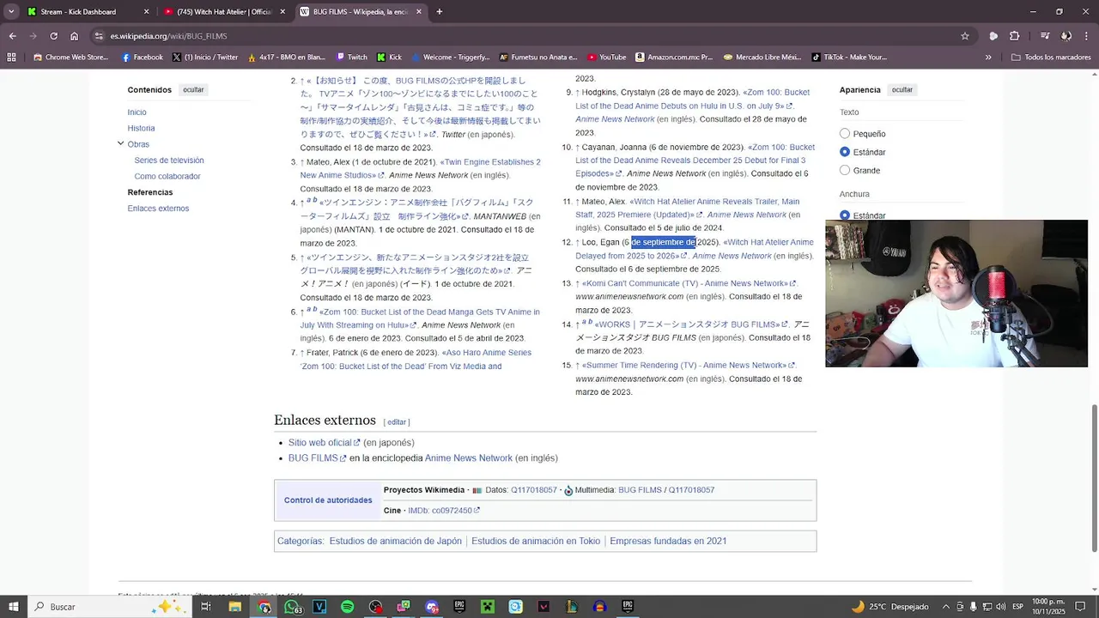Screen dimensions: 1099x618
Task: Open File Explorer from taskbar
Action: pyautogui.click(x=234, y=607)
